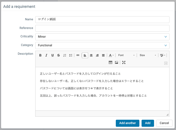Open the Category dropdown showing Functional

coord(102,45)
